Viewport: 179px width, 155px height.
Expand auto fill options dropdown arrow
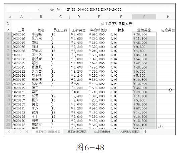coord(163,127)
